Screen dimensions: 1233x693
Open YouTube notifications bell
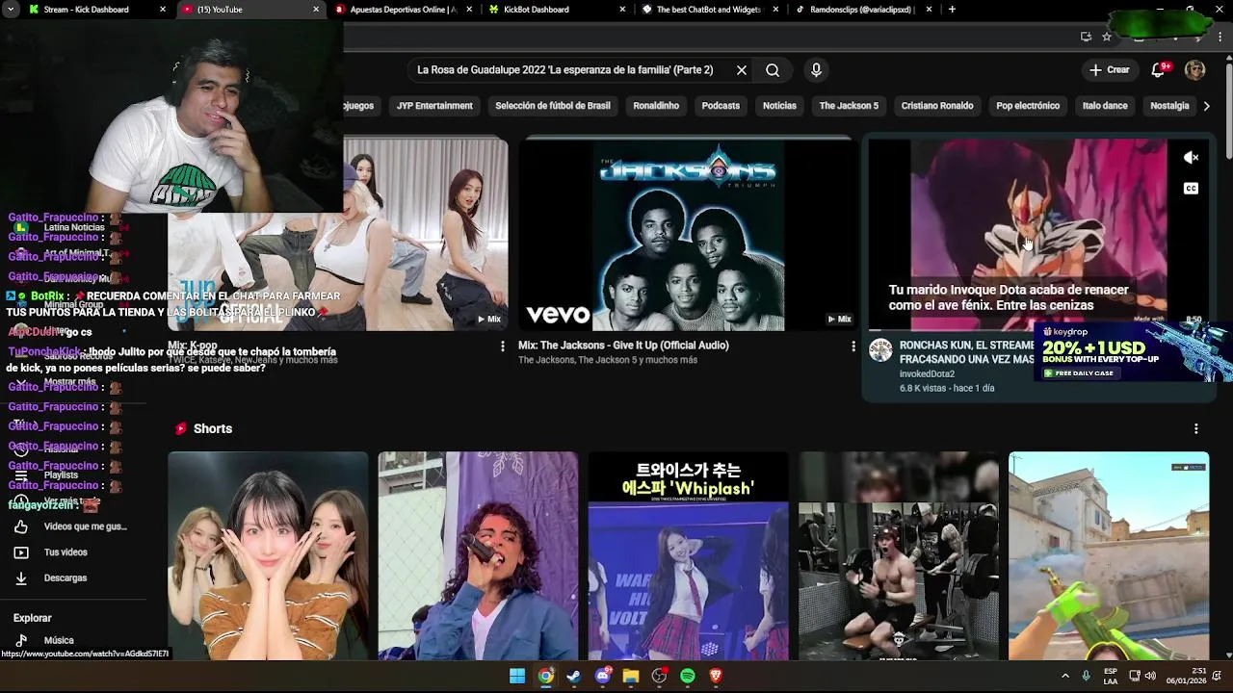[1159, 70]
